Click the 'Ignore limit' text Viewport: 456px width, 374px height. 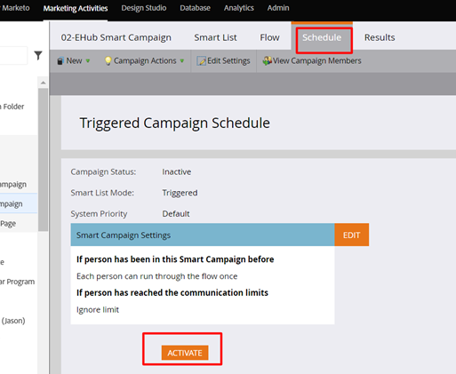point(98,310)
